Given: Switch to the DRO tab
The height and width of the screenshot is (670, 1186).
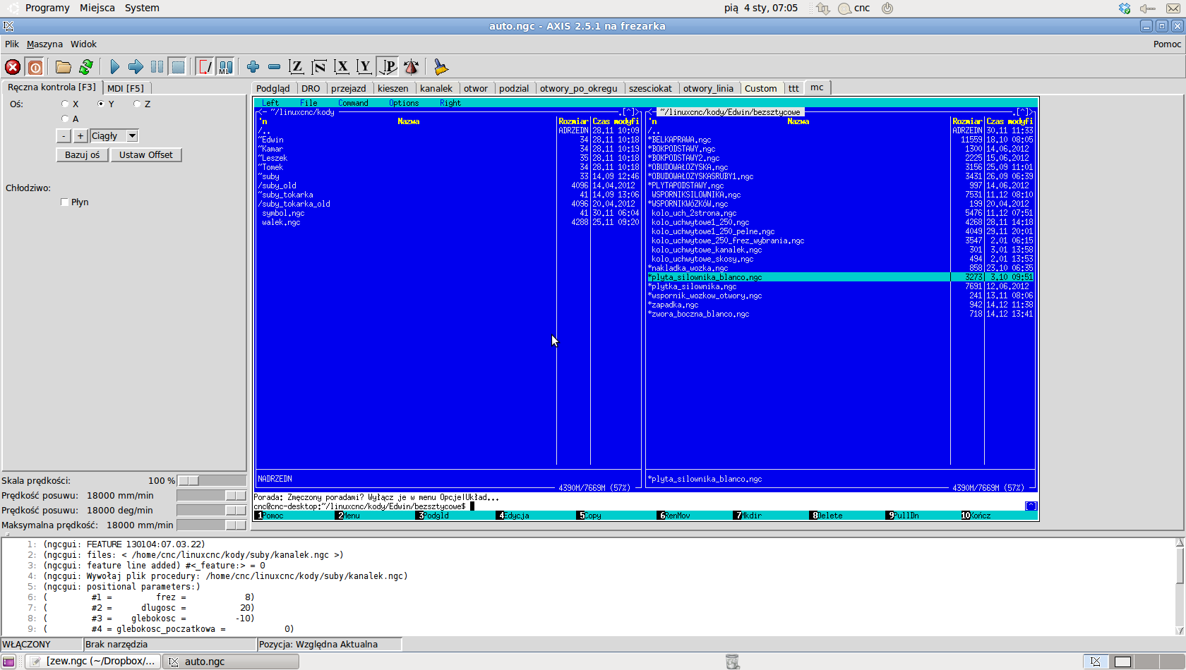Looking at the screenshot, I should (x=311, y=88).
